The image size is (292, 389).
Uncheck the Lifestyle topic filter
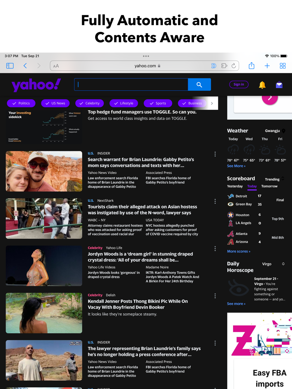(x=124, y=103)
